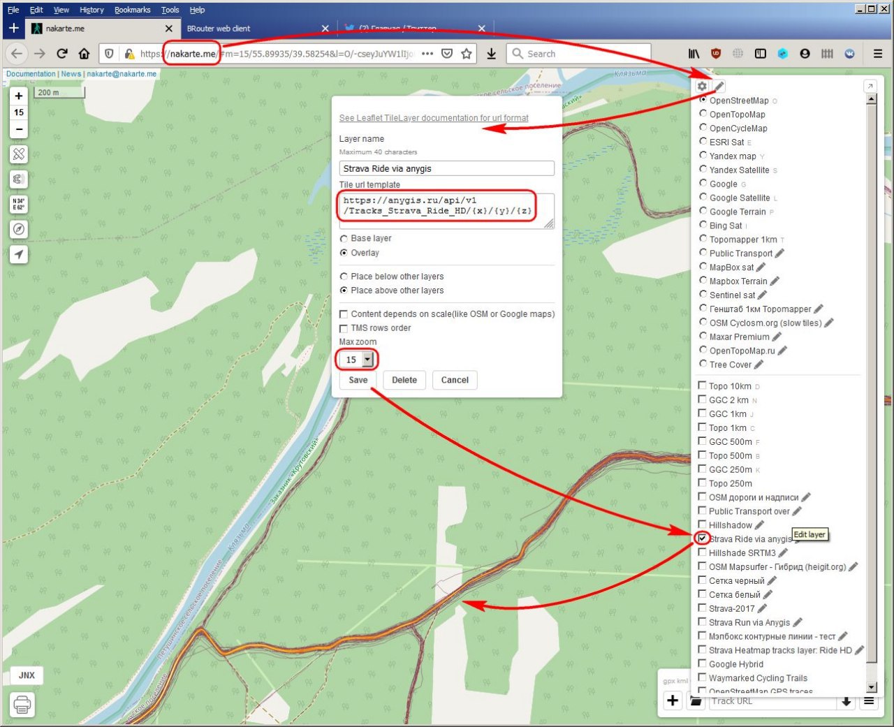Uncheck Strava Ride via anygis overlay
Viewport: 894px width, 727px height.
pos(703,538)
